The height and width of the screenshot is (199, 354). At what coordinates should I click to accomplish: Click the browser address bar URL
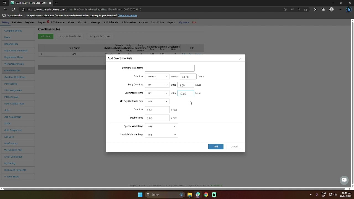point(84,9)
